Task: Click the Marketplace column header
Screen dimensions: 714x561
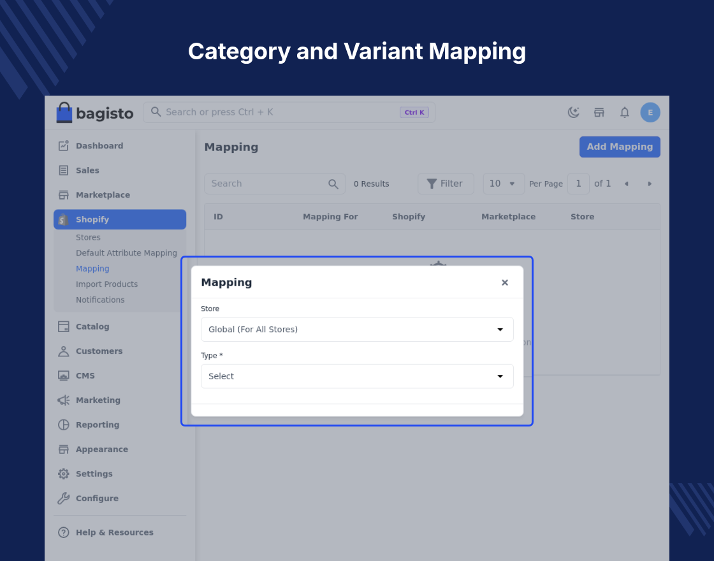Action: pyautogui.click(x=508, y=217)
